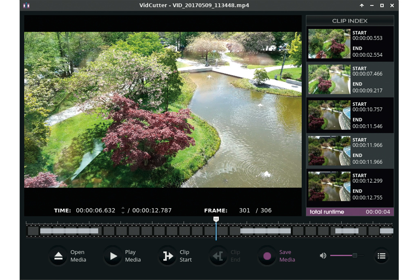Click the current time input field

click(96, 211)
